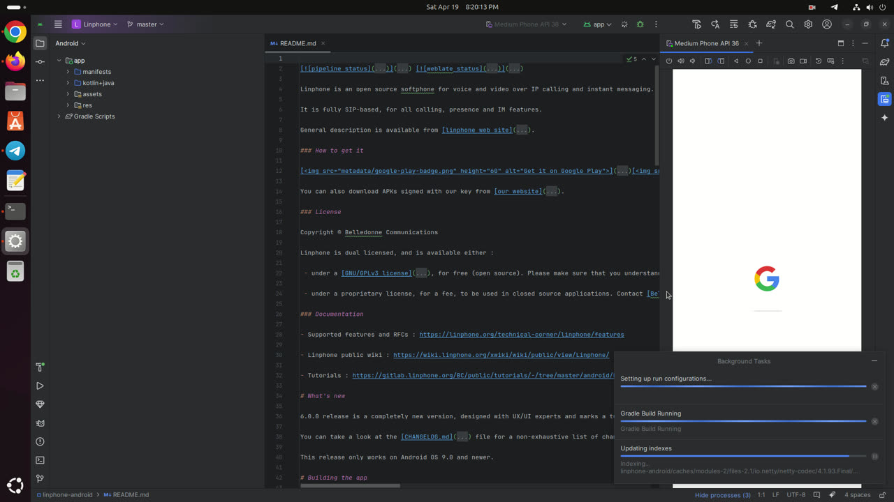Click emulator Home circle button

point(748,61)
